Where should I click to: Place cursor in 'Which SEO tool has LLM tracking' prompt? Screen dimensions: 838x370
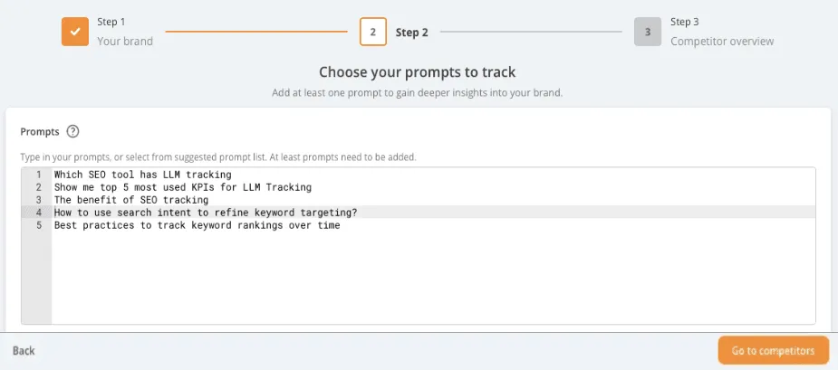tap(142, 175)
